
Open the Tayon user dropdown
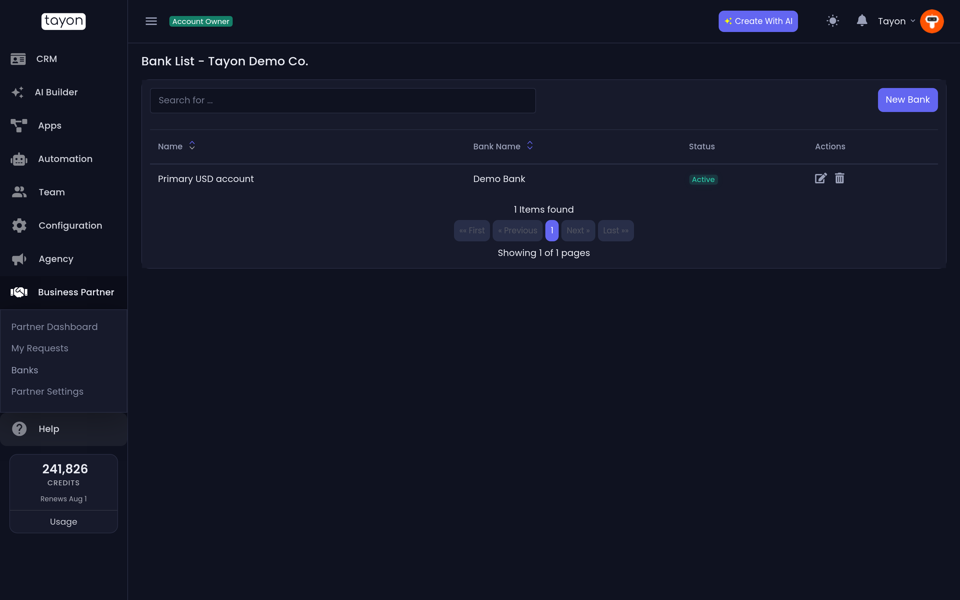(897, 21)
